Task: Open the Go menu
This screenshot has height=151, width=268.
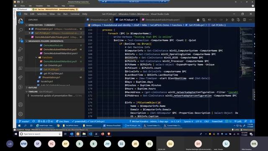Action: point(59,14)
